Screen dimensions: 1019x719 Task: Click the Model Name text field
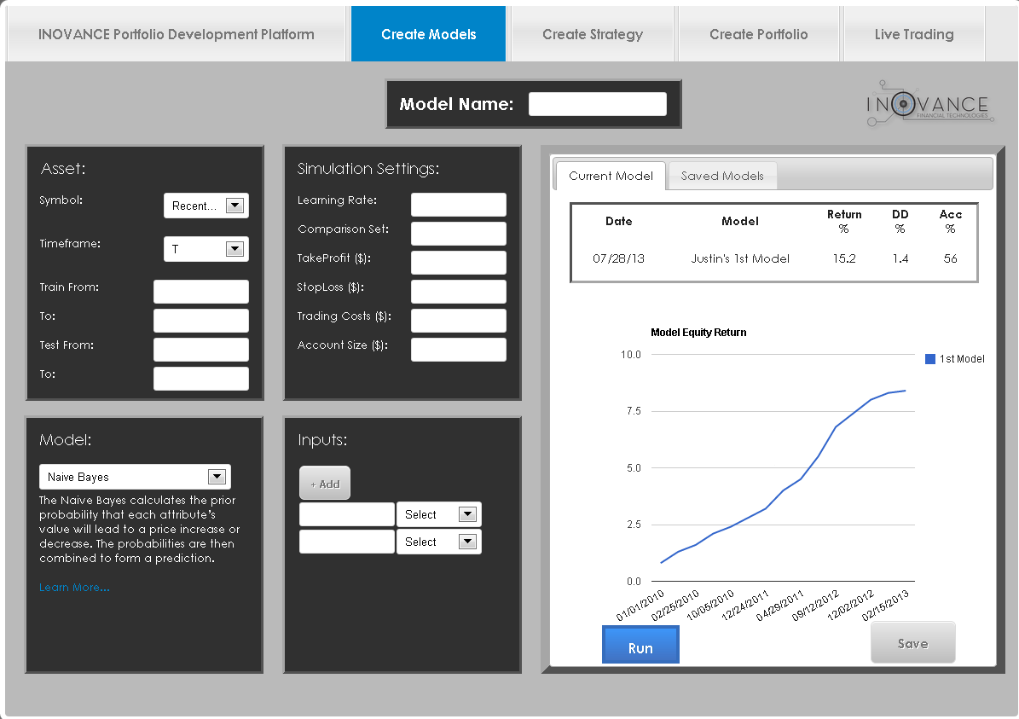pos(597,104)
